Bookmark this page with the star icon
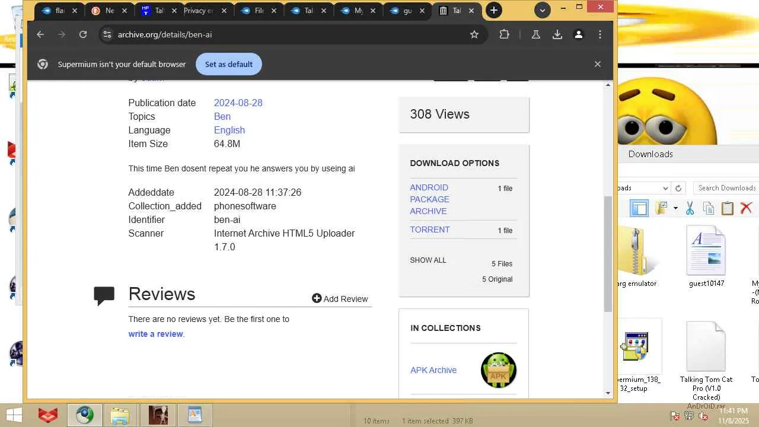 click(474, 34)
